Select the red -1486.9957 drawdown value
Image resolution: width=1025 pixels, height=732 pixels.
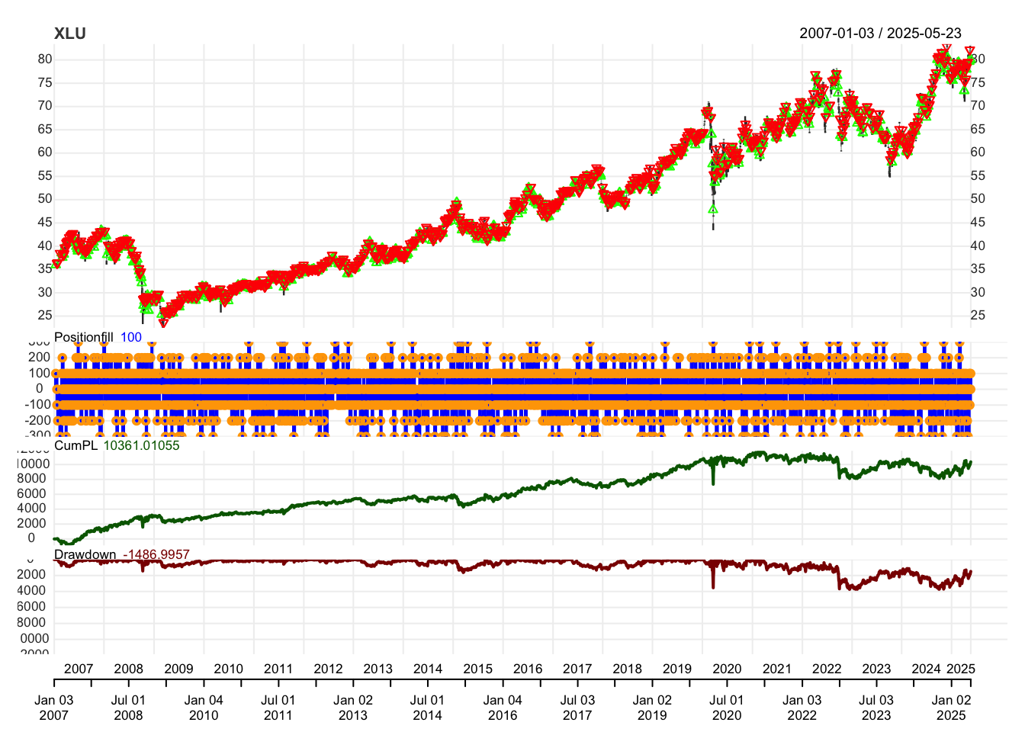(156, 554)
